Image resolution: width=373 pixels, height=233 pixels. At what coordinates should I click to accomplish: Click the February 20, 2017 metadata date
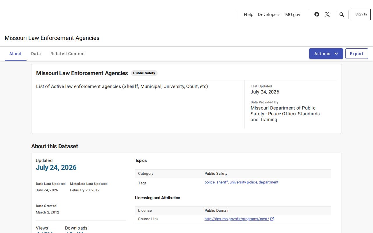coord(85,190)
